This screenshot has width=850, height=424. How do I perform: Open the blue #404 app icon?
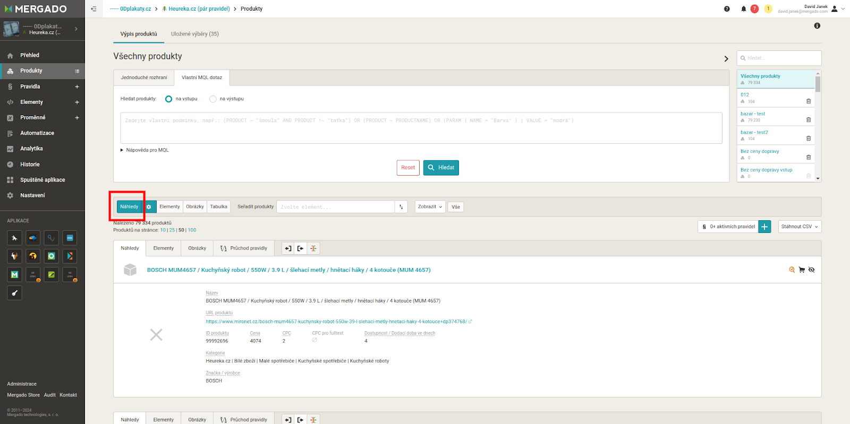click(x=70, y=238)
